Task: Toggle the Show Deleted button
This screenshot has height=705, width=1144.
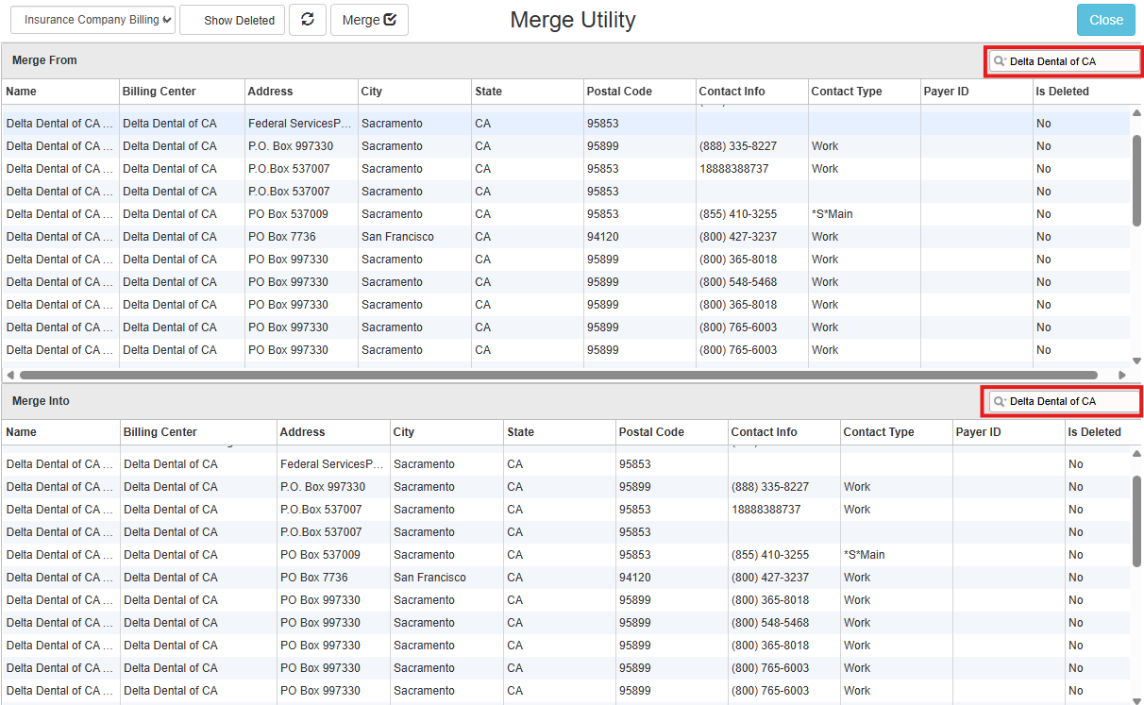Action: [232, 20]
